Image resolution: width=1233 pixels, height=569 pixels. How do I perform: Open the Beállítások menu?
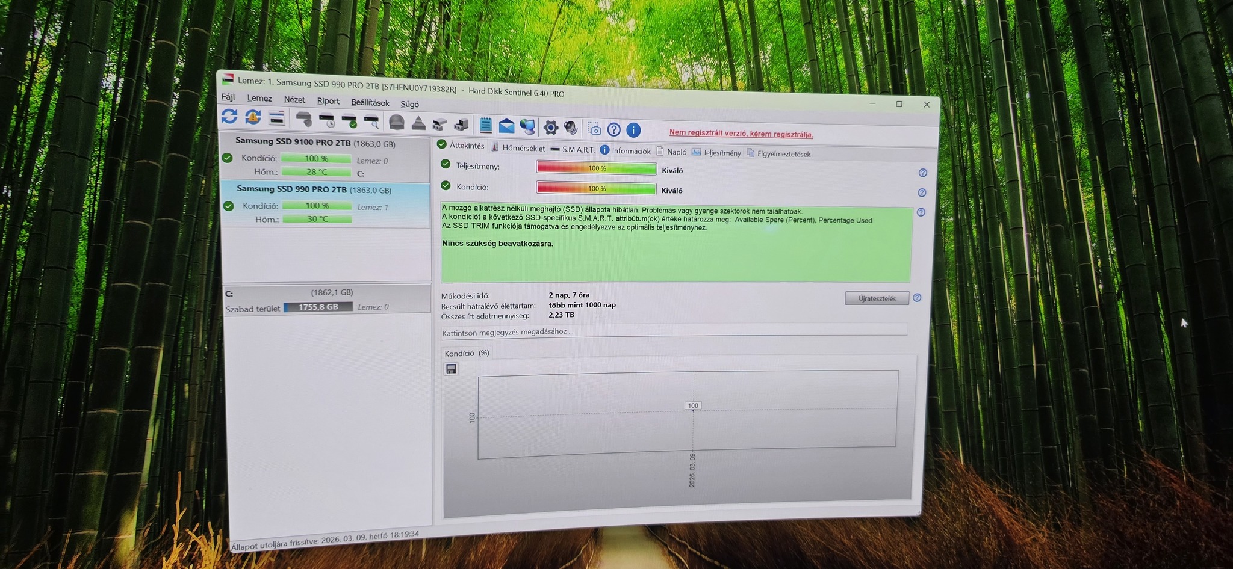pyautogui.click(x=370, y=103)
